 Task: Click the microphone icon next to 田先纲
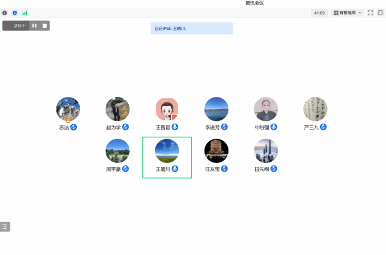point(274,169)
